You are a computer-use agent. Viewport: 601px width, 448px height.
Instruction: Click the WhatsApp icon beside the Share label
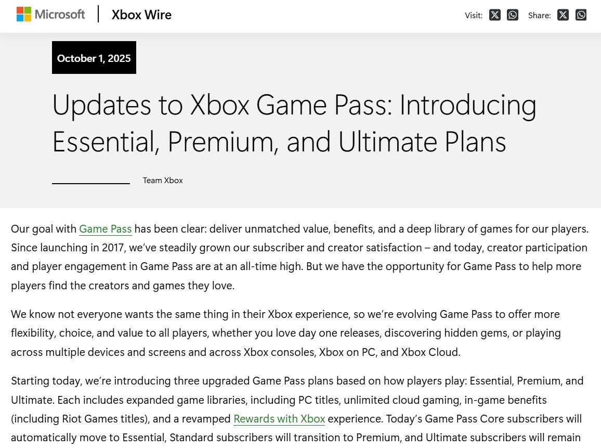581,15
